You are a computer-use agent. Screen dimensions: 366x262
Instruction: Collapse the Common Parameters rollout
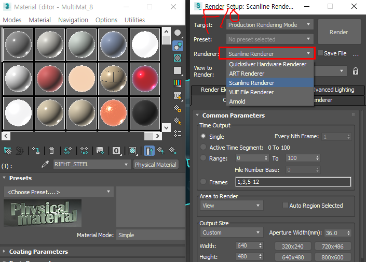(234, 115)
